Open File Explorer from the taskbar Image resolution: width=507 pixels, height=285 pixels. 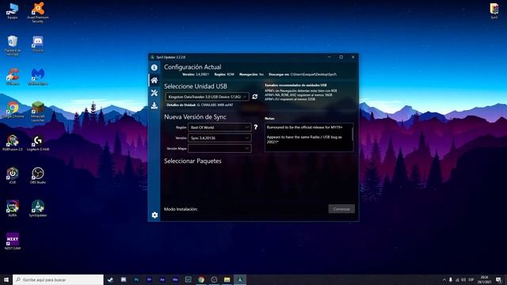coord(227,279)
